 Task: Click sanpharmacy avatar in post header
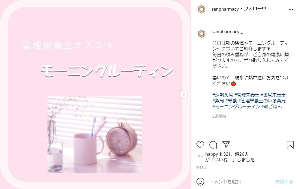point(202,9)
